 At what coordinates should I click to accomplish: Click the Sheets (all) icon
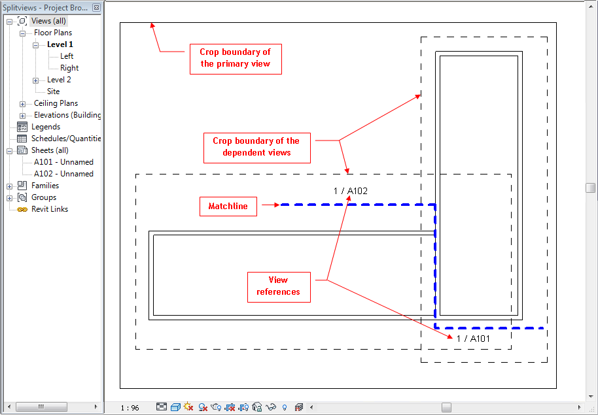coord(22,150)
